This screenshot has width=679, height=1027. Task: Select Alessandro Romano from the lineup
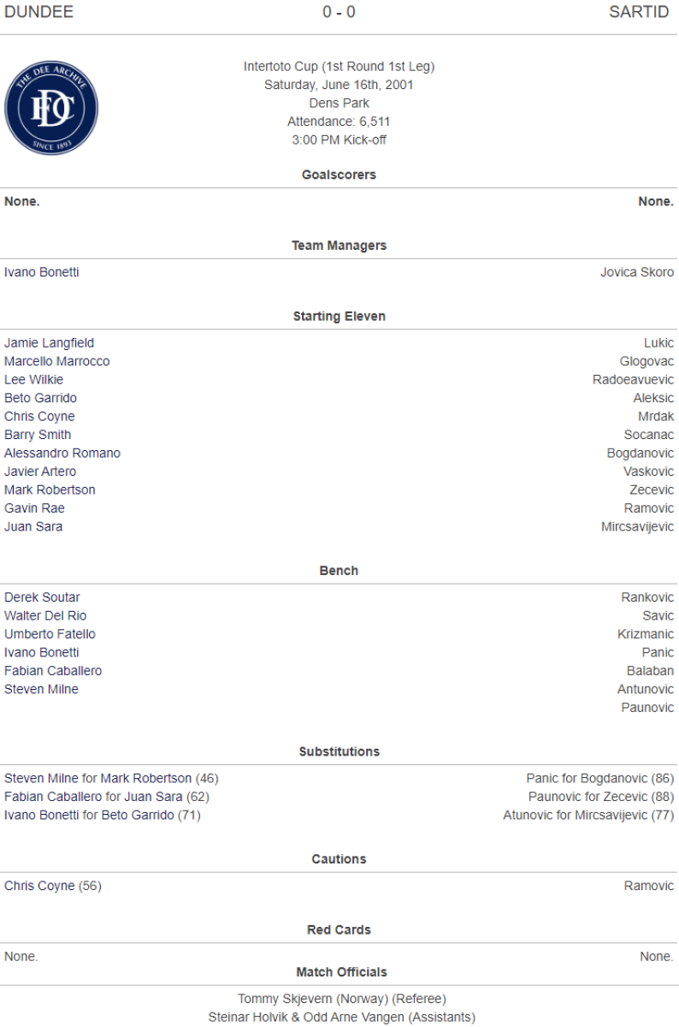pos(62,454)
